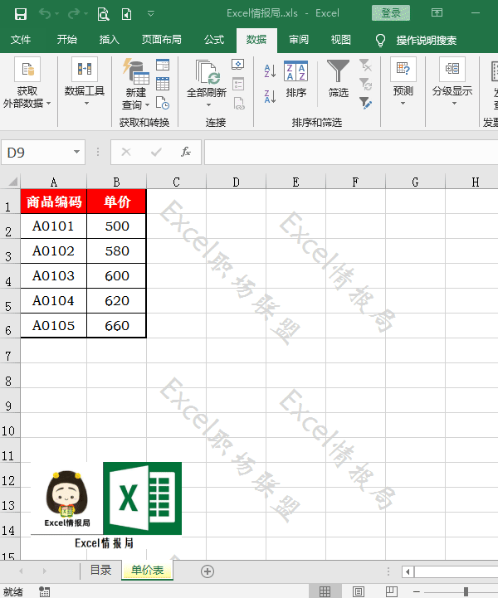This screenshot has height=598, width=498.
Task: Click Properties icon in 连接 group
Action: coord(238,84)
